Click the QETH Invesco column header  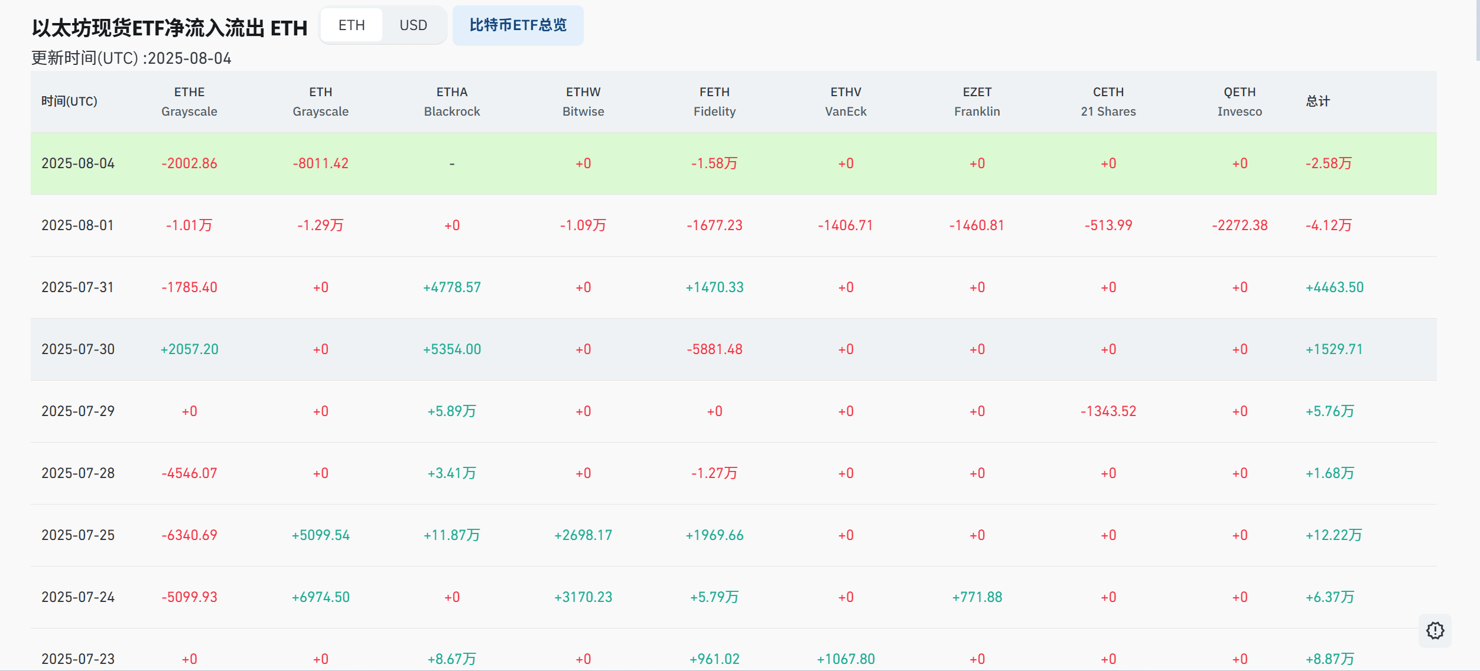[x=1240, y=102]
